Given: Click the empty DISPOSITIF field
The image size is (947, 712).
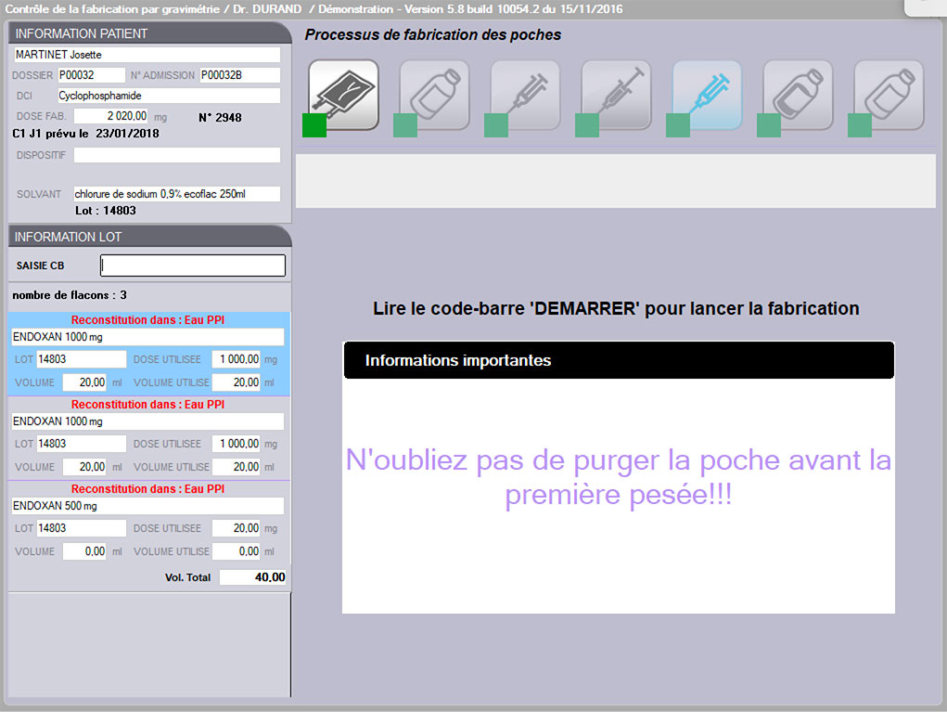Looking at the screenshot, I should (x=177, y=155).
